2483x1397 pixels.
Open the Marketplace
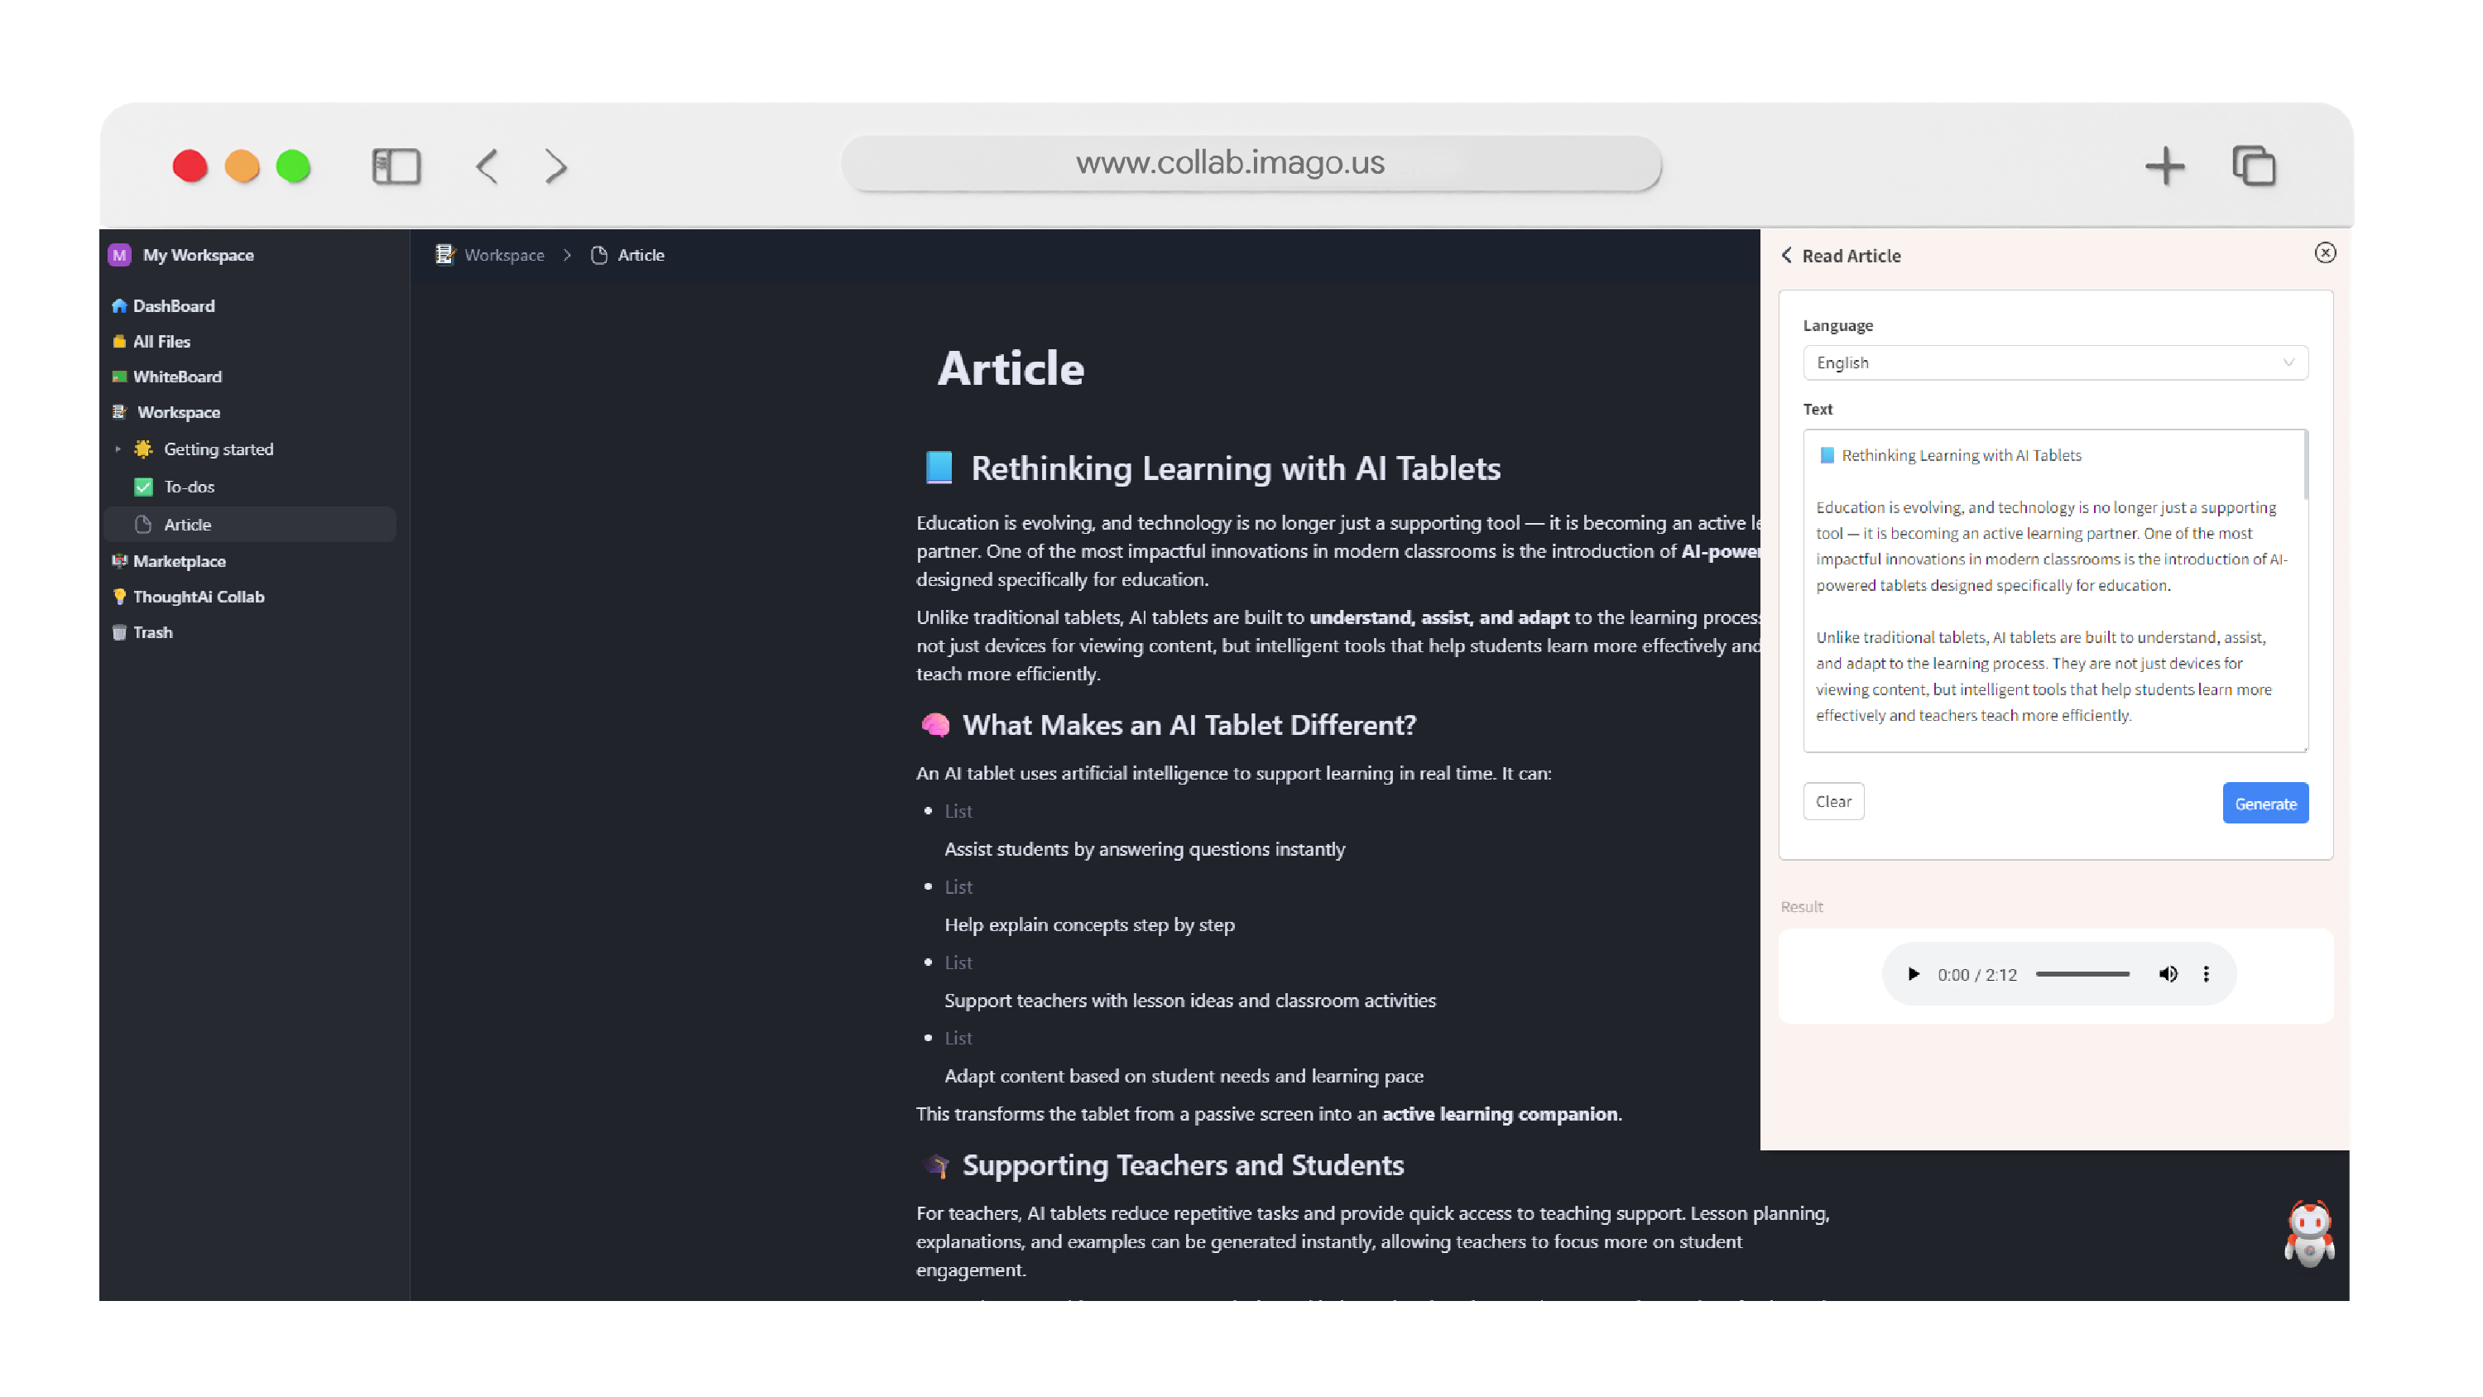click(x=180, y=560)
